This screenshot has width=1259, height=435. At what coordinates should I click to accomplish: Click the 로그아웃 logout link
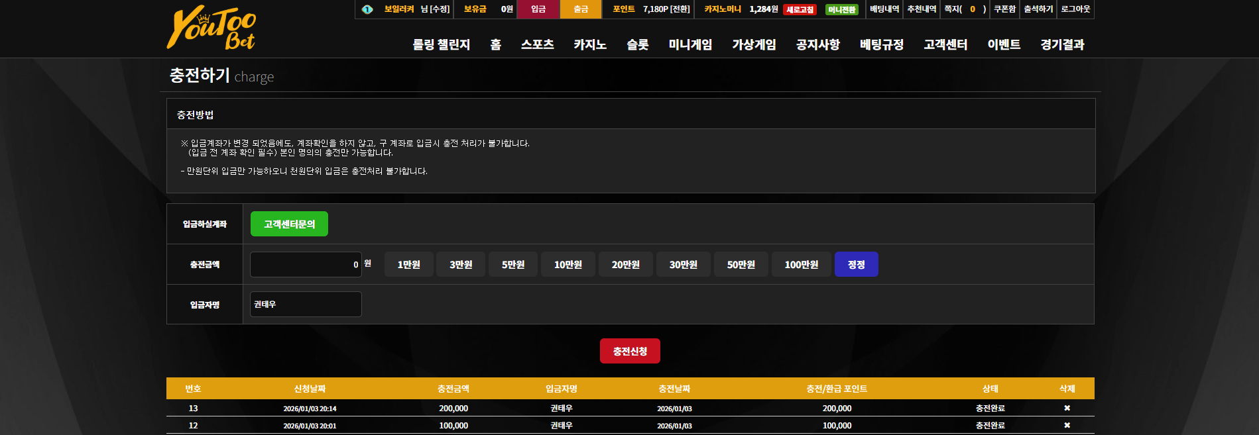(x=1075, y=9)
